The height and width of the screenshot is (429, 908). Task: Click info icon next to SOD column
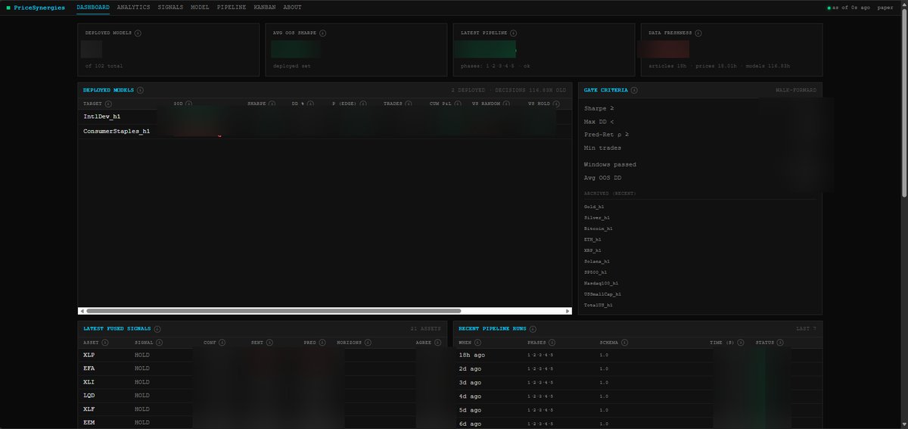click(188, 104)
